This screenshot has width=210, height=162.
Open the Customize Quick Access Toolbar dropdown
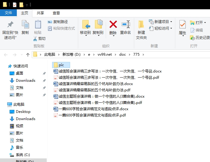pyautogui.click(x=27, y=5)
